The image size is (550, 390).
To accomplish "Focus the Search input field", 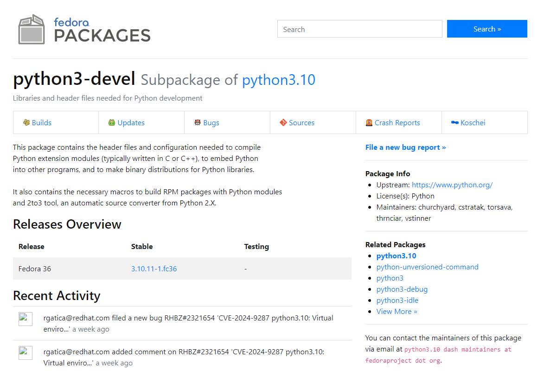I will click(359, 29).
